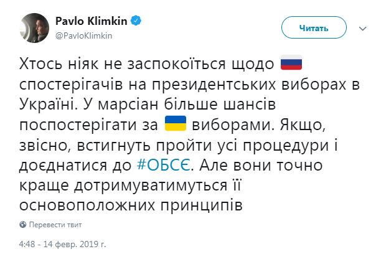The image size is (381, 254).
Task: Open the 4:48 tweet timestamp
Action: (29, 241)
